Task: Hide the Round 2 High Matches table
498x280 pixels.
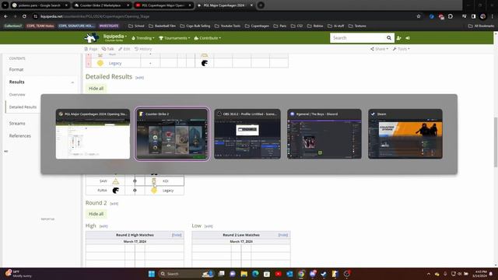Action: pos(177,235)
